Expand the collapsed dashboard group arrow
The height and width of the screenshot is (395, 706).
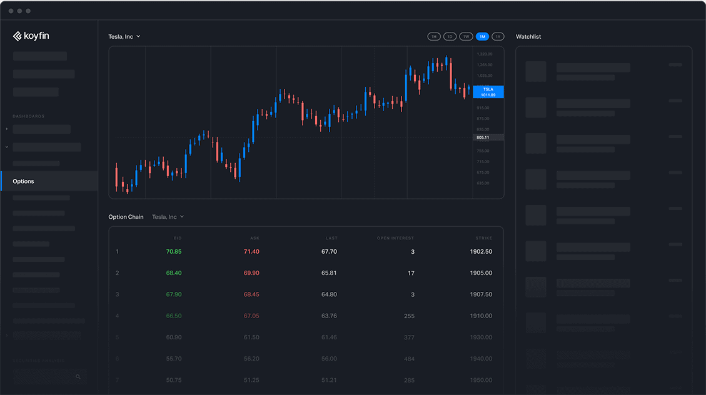7,129
